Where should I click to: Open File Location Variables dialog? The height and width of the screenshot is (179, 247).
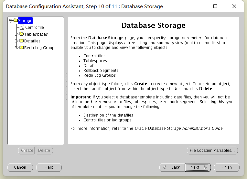click(212, 151)
